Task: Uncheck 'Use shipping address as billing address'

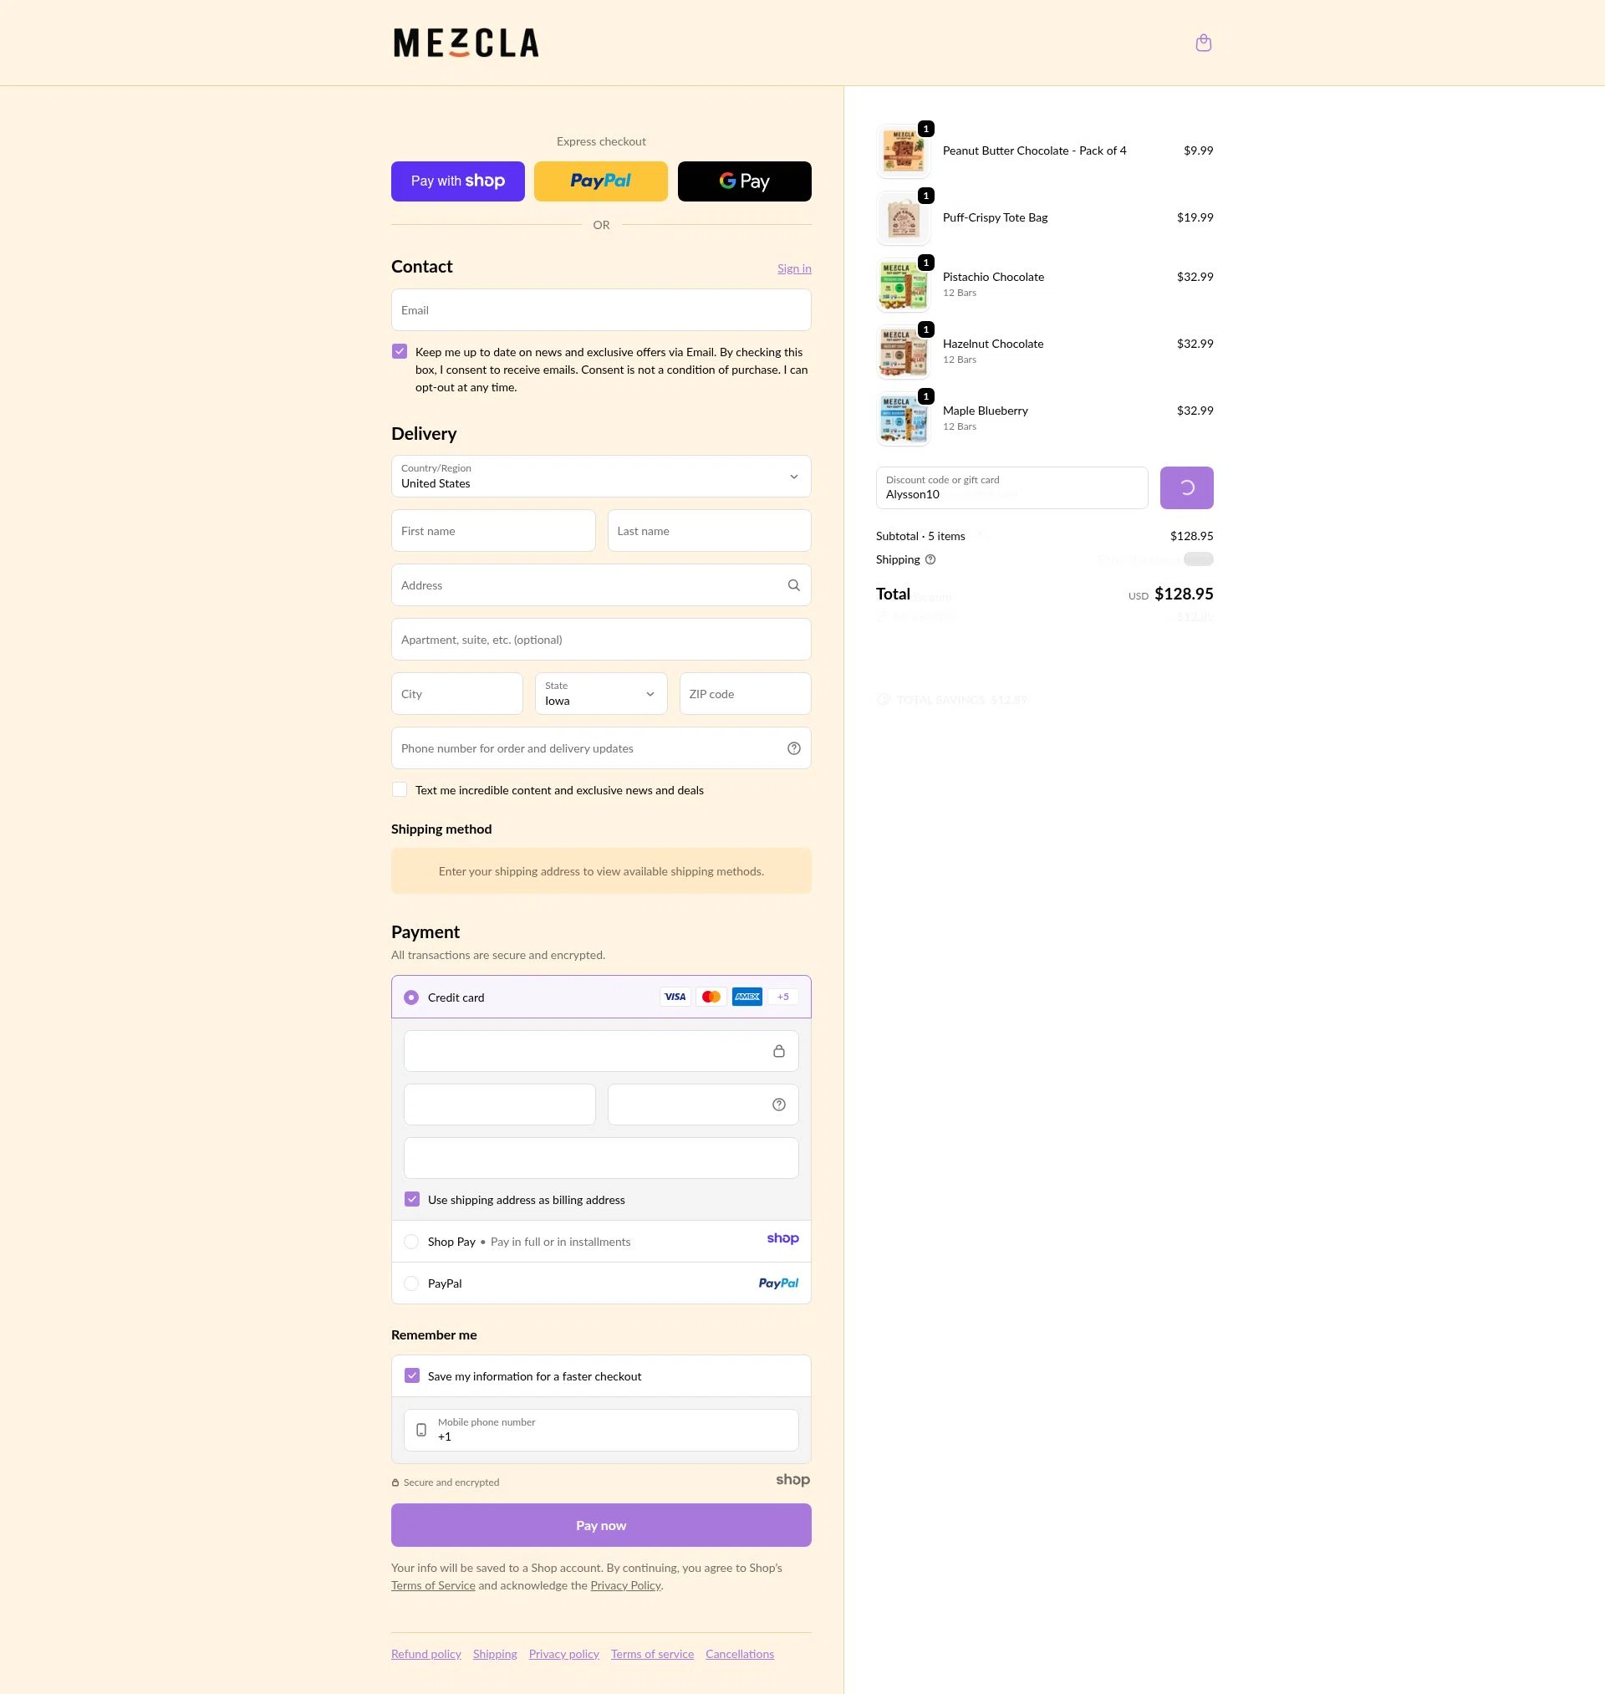Action: click(411, 1200)
